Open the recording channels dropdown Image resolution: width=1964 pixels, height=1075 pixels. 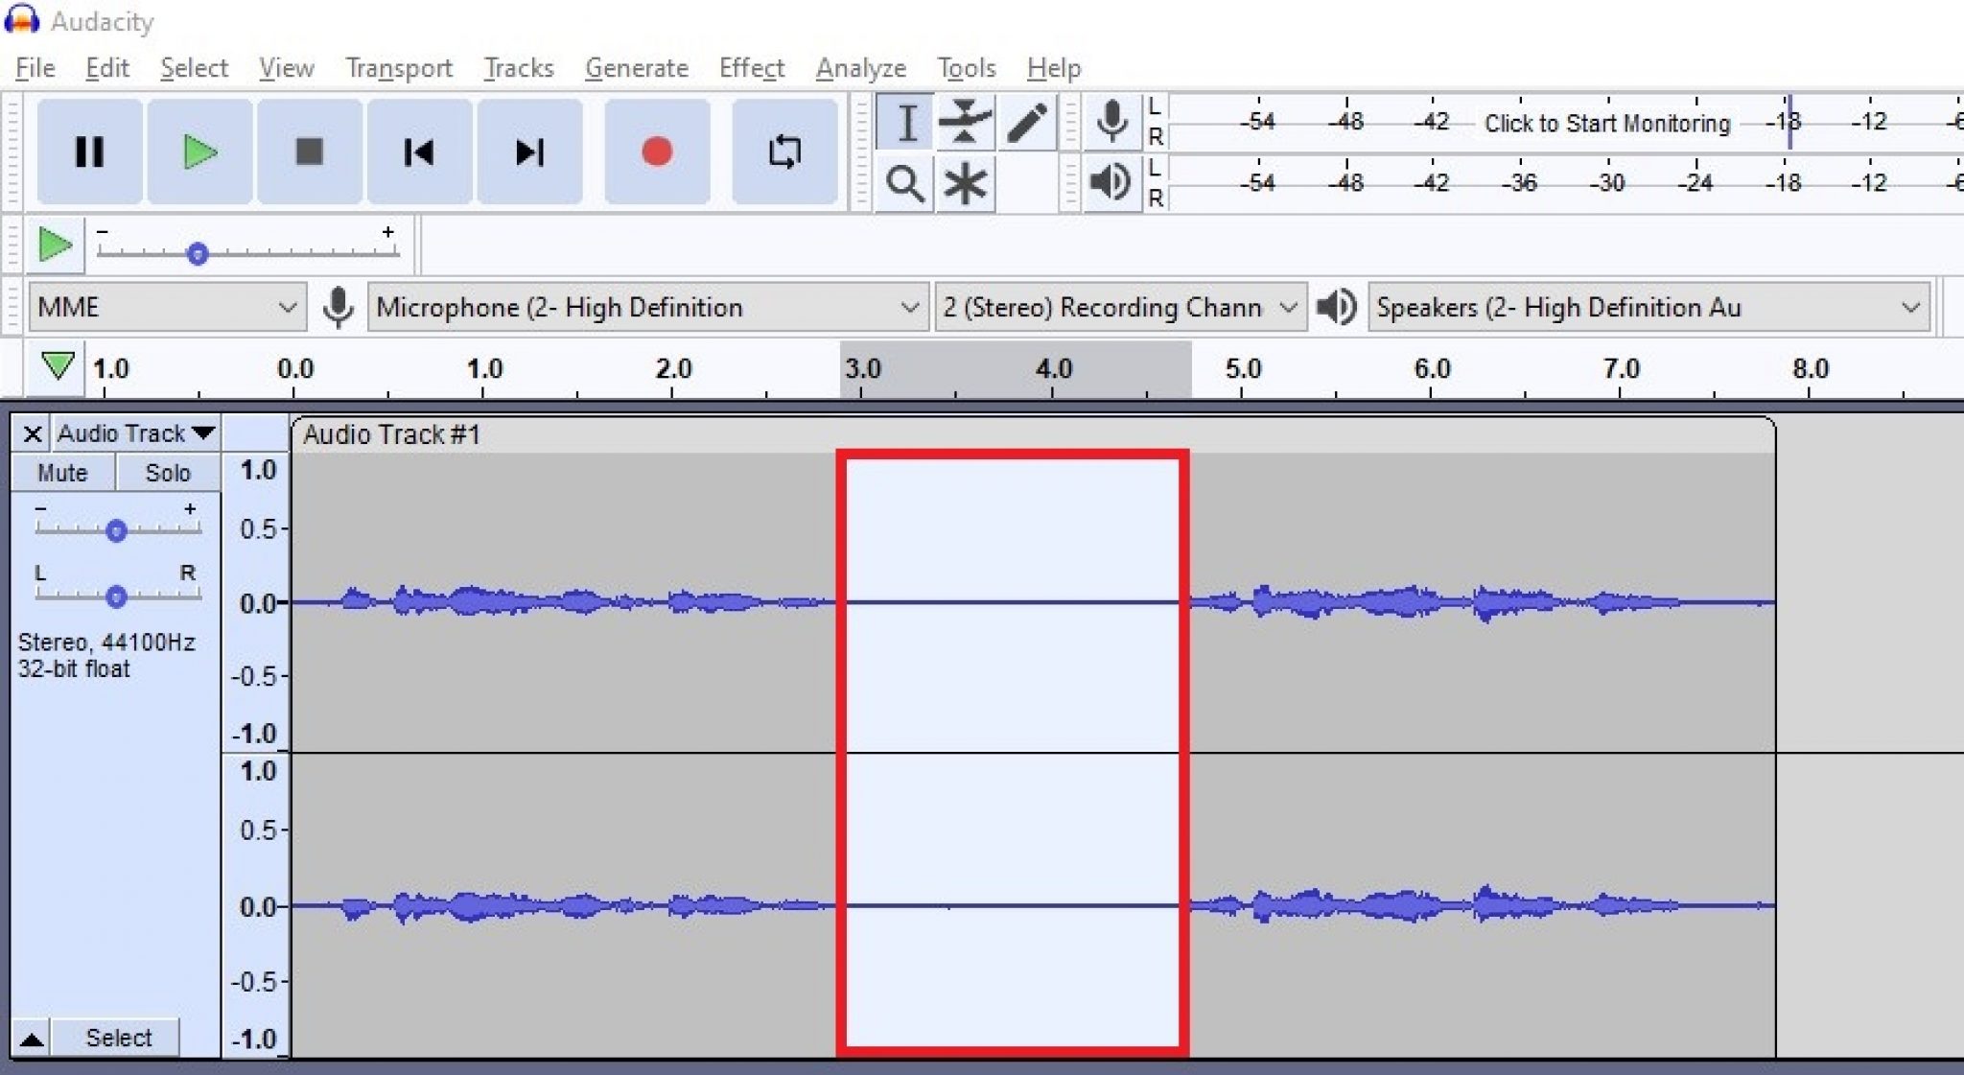click(1118, 307)
